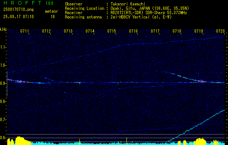Click the kHz axis unit label
Image resolution: width=228 pixels, height=145 pixels.
[x=3, y=29]
